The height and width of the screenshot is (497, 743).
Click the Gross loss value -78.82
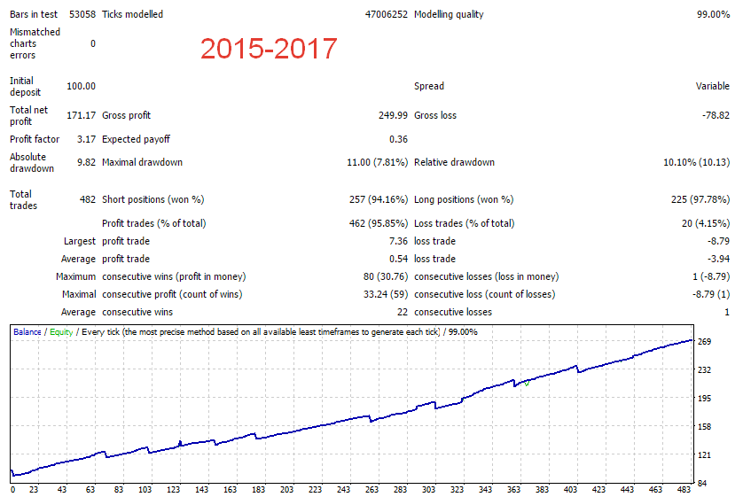[716, 115]
